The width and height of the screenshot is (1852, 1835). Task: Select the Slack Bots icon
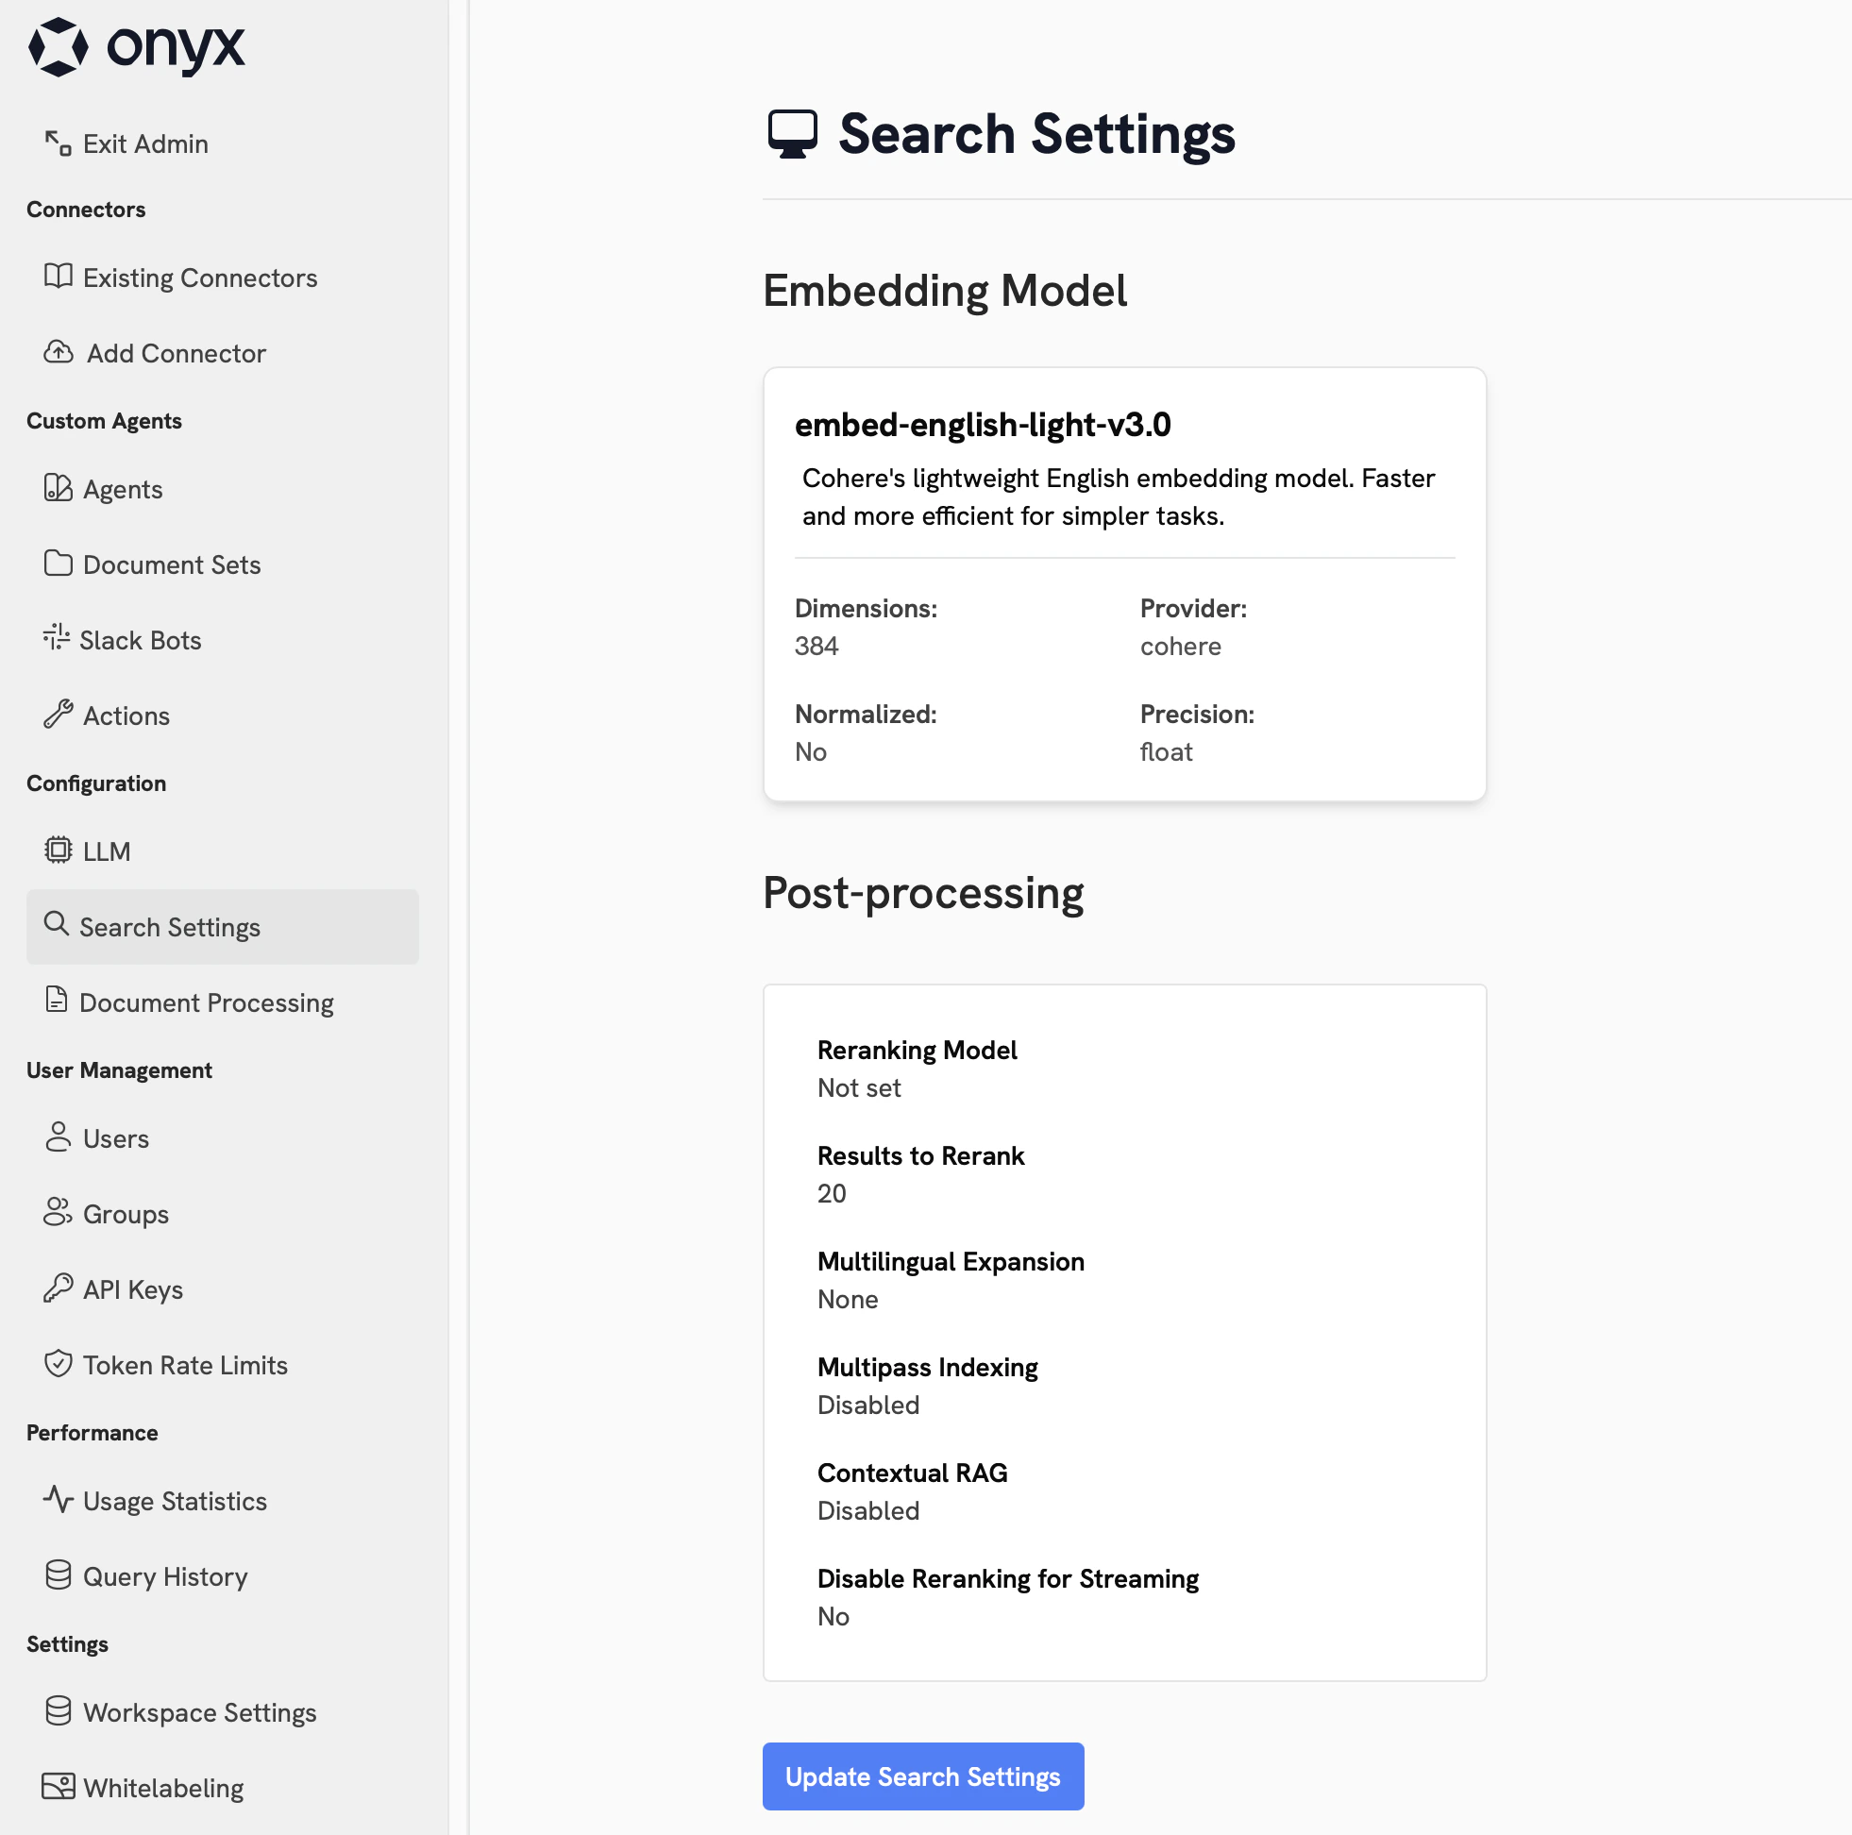[58, 639]
